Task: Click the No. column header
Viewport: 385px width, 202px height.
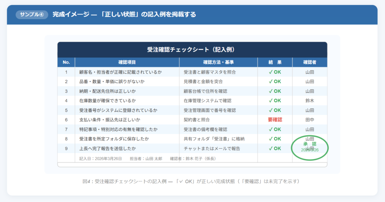Action: (66, 62)
